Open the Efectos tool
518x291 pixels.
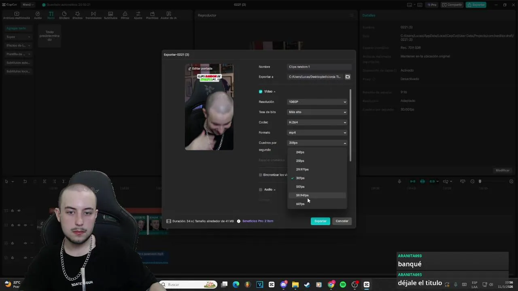[x=77, y=15]
